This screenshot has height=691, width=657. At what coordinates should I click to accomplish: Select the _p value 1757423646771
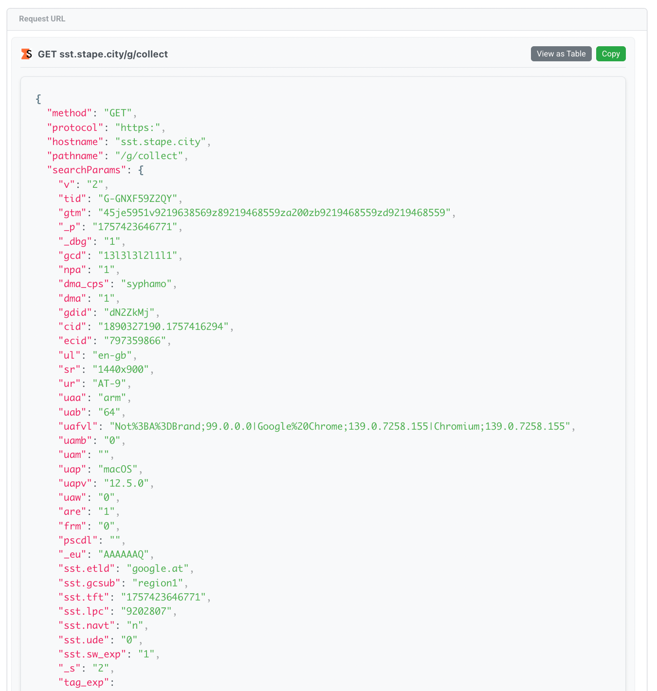[x=135, y=227]
